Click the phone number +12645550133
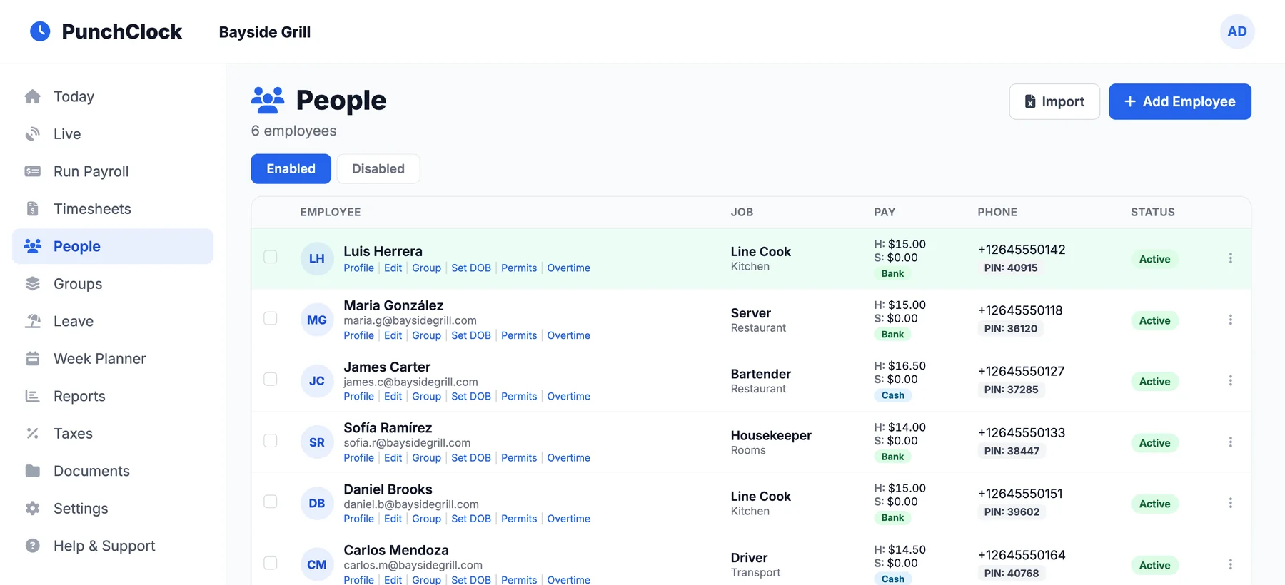This screenshot has width=1285, height=585. pyautogui.click(x=1022, y=432)
